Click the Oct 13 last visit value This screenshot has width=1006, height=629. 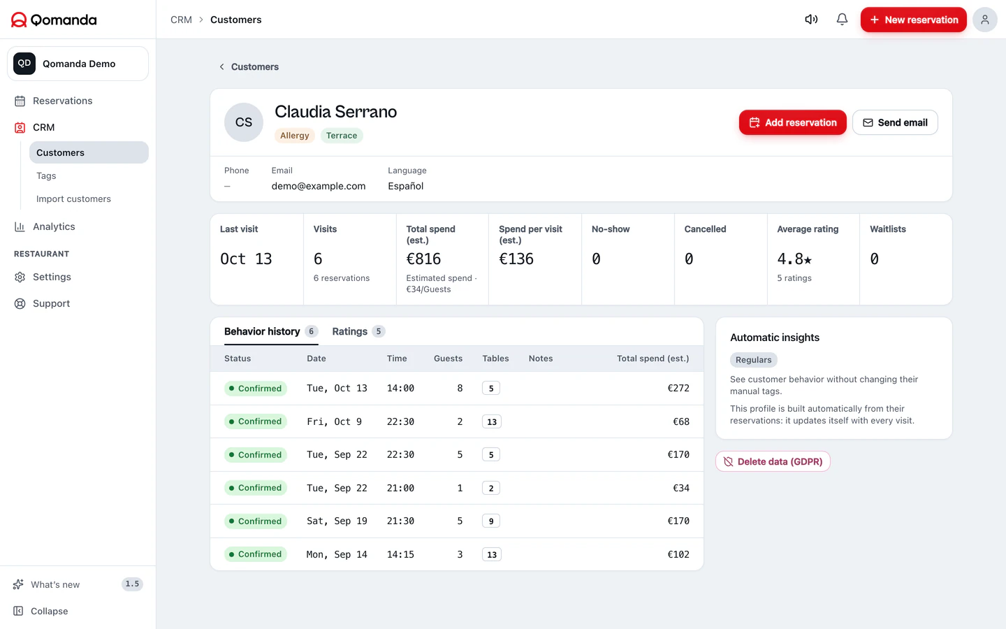246,259
